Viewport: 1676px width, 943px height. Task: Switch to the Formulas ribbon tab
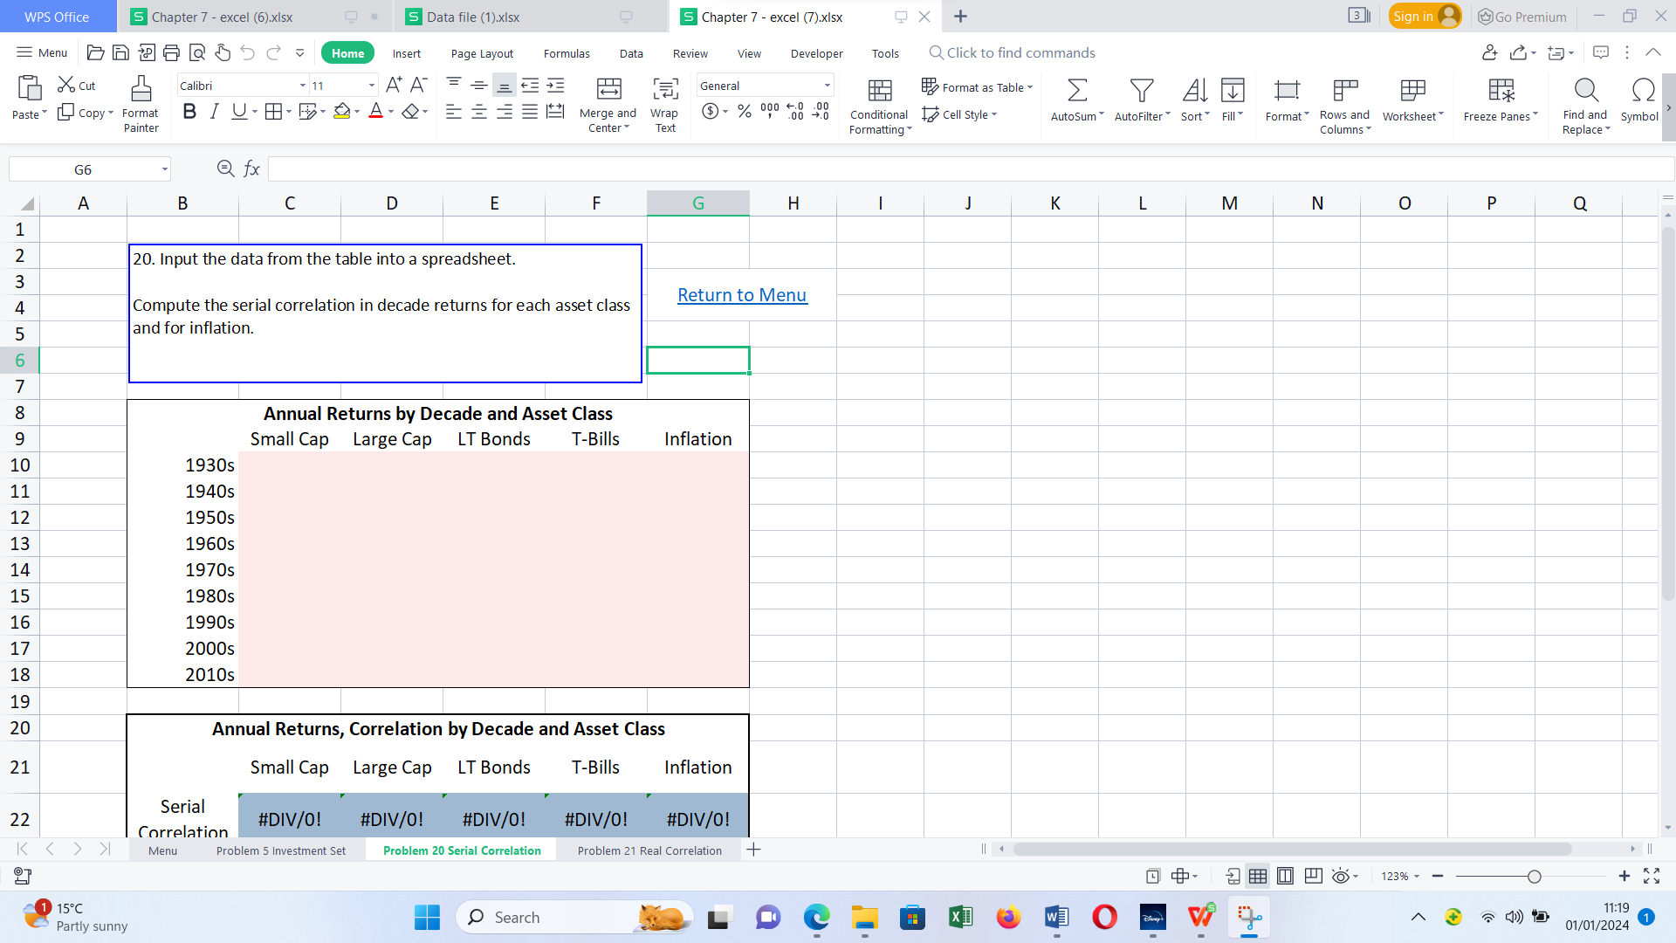(x=567, y=53)
